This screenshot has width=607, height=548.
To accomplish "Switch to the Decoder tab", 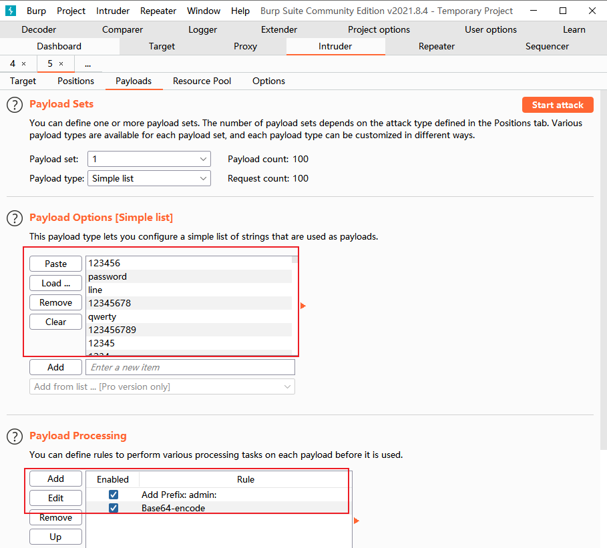I will click(39, 29).
